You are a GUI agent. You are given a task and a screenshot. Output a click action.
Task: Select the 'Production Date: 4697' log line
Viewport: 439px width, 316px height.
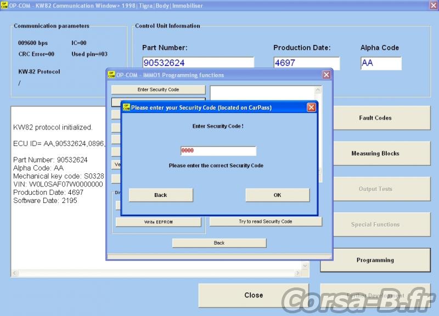(x=48, y=192)
